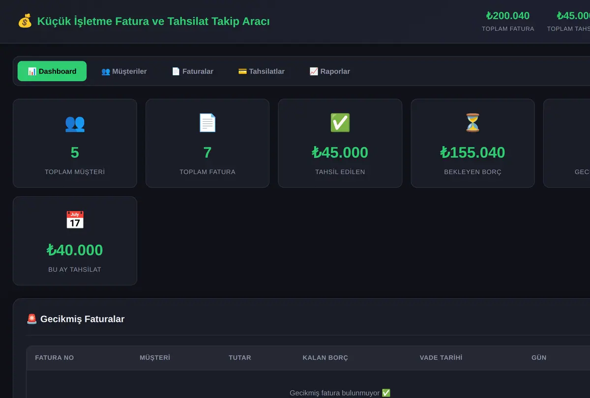The width and height of the screenshot is (590, 398).
Task: Click the hourglass icon above Bekleyen Borç
Action: click(x=472, y=123)
